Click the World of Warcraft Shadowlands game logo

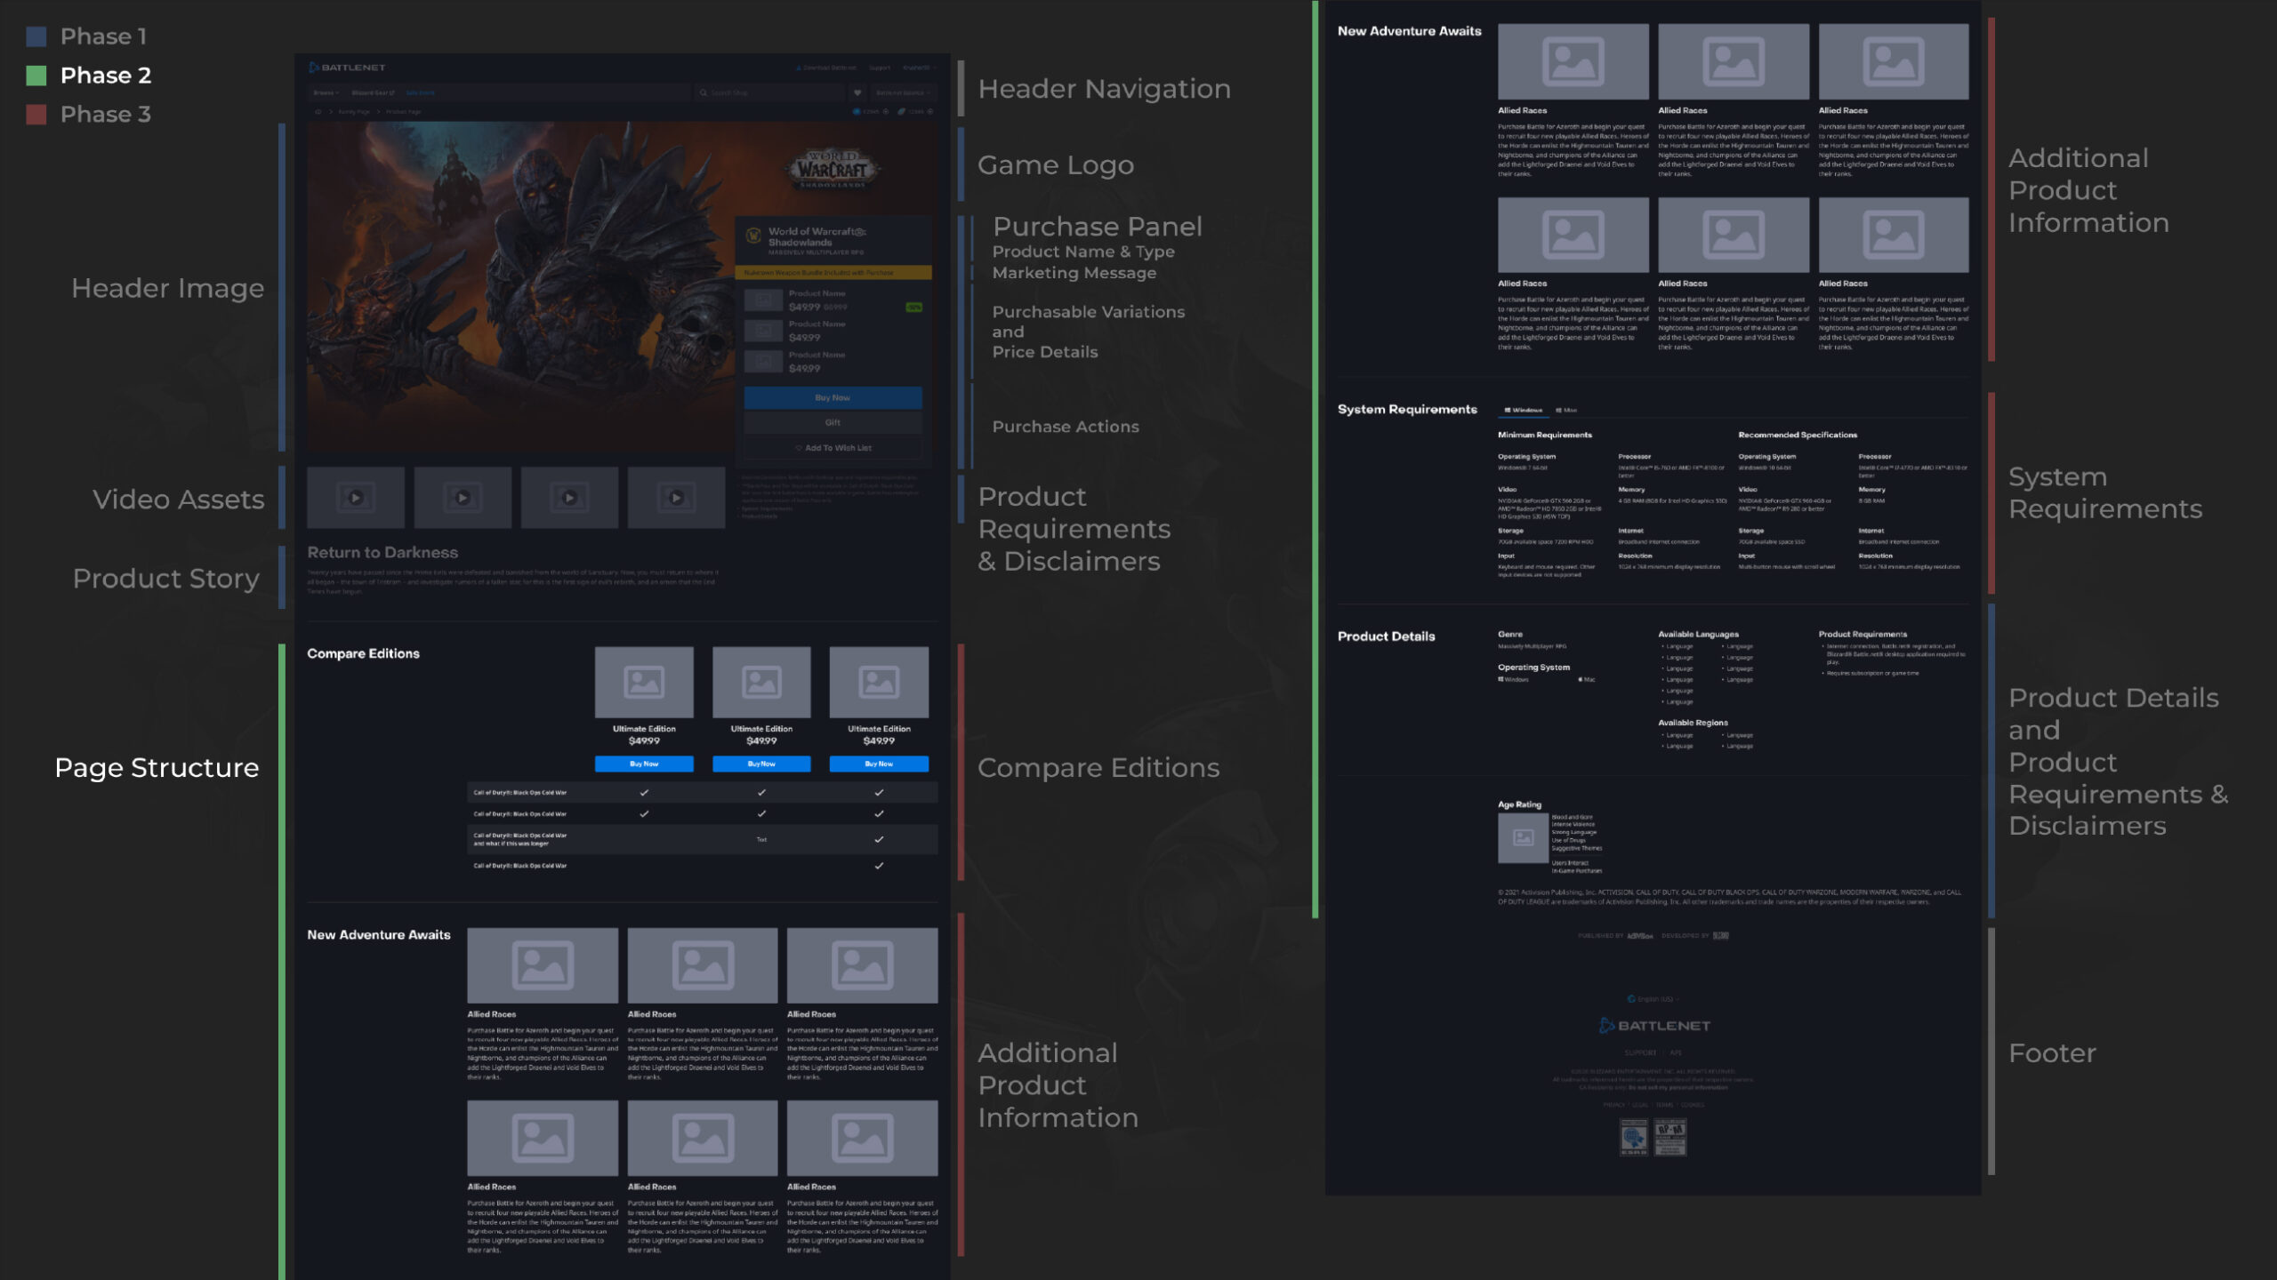click(x=833, y=169)
